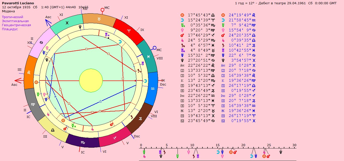Click the Mars glyph in the 17°46'29" row

tap(182, 35)
